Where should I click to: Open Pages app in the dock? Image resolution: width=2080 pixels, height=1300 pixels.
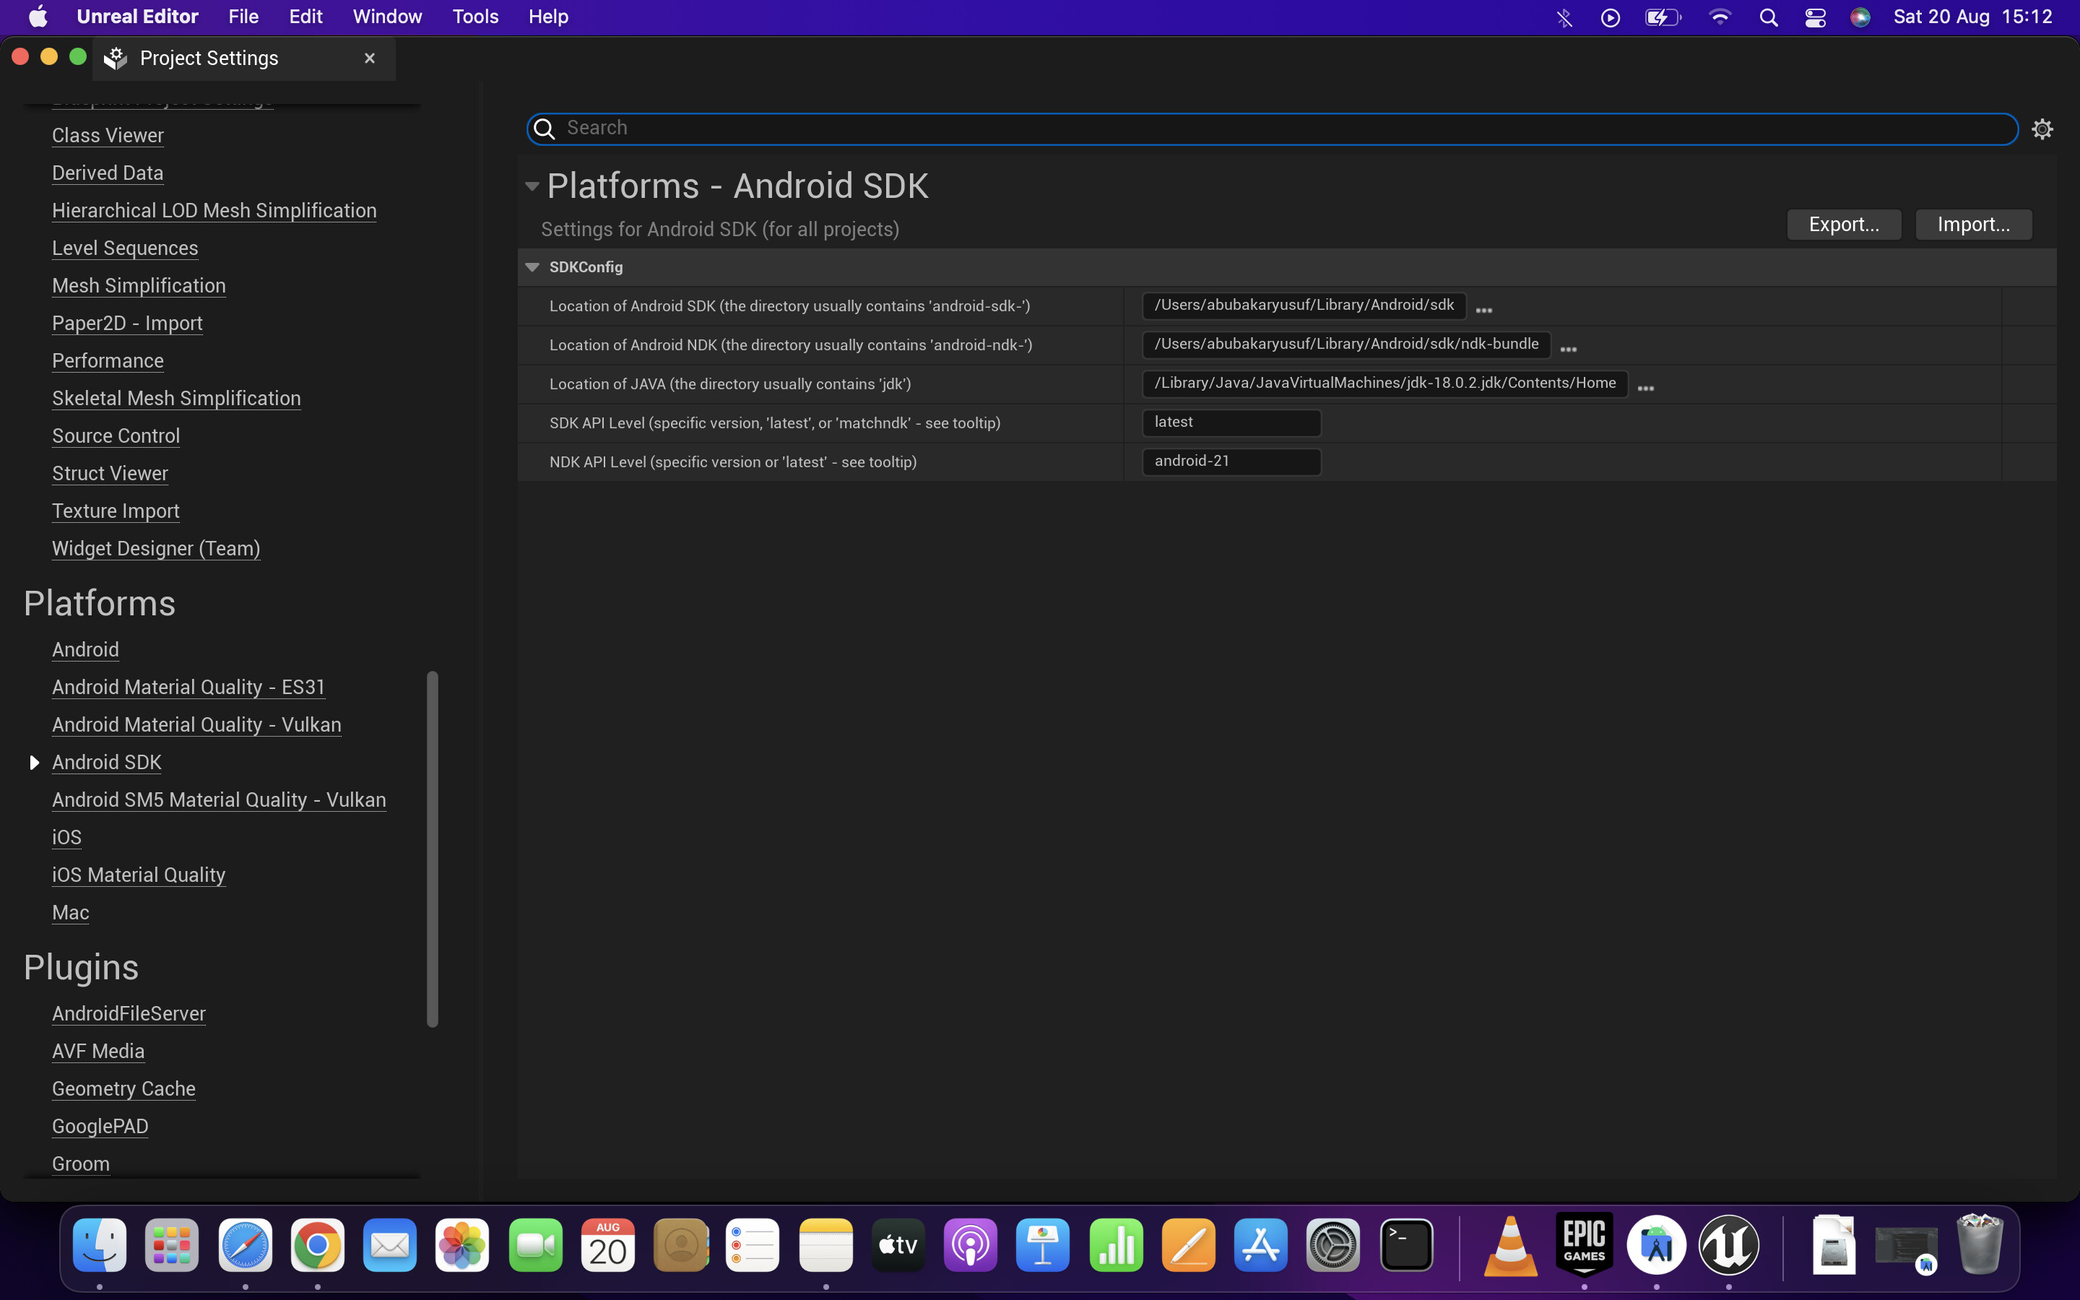pyautogui.click(x=1189, y=1244)
